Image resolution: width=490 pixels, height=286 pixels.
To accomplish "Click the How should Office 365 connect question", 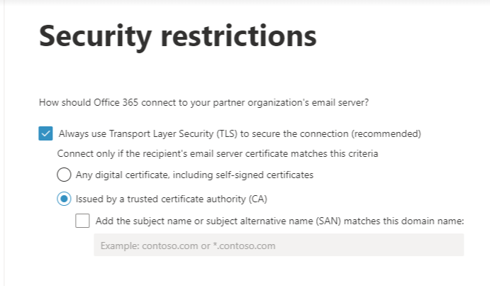I will tap(204, 103).
